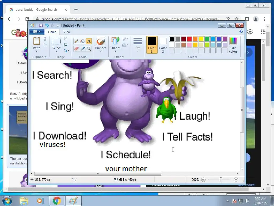Click the Paint vertical scrollbar down arrow
The height and width of the screenshot is (206, 274).
pyautogui.click(x=242, y=169)
